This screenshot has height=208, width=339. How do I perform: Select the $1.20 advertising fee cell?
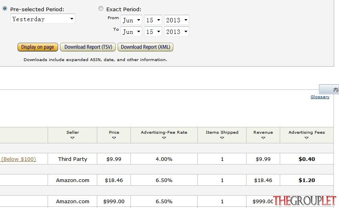tap(307, 180)
